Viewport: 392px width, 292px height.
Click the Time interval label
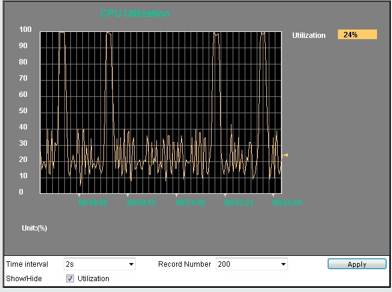tap(27, 264)
